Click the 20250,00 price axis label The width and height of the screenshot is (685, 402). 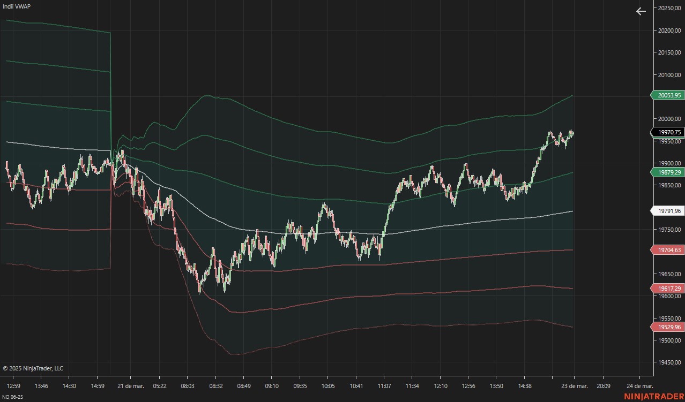click(670, 8)
